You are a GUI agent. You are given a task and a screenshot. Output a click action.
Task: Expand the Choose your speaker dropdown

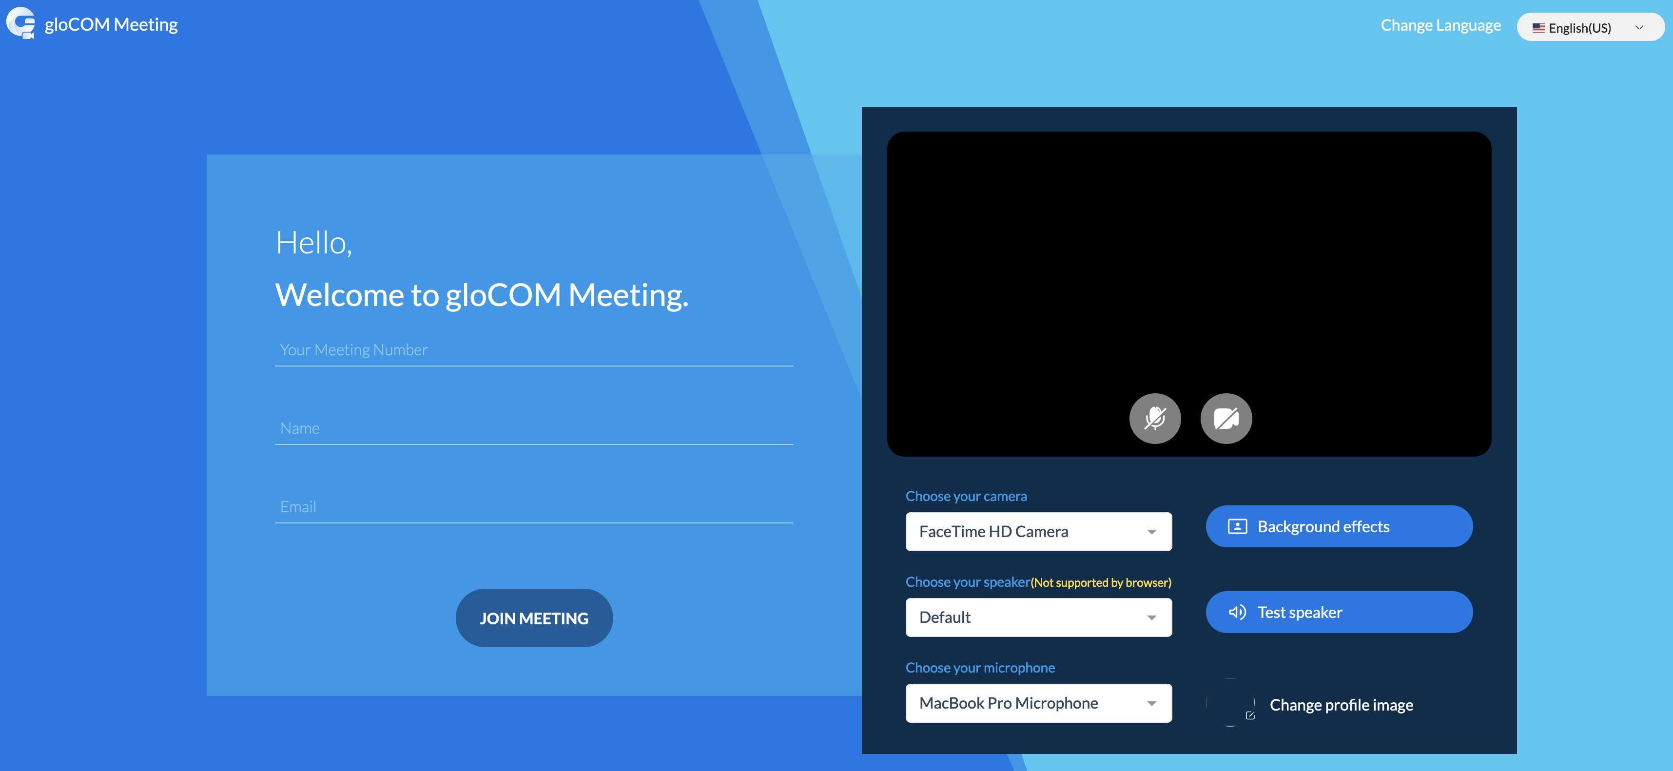coord(1150,617)
